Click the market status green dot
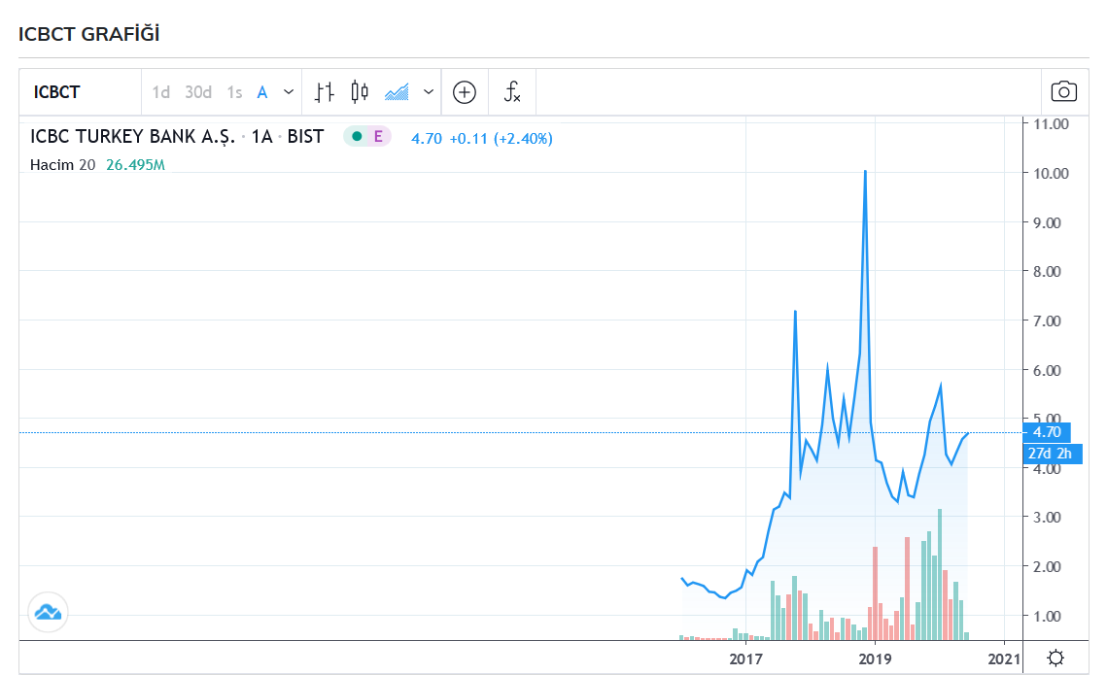The image size is (1107, 675). [x=358, y=137]
